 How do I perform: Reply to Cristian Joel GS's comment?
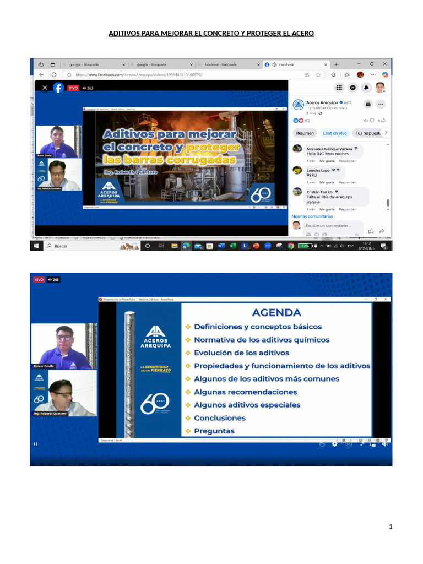coord(347,209)
